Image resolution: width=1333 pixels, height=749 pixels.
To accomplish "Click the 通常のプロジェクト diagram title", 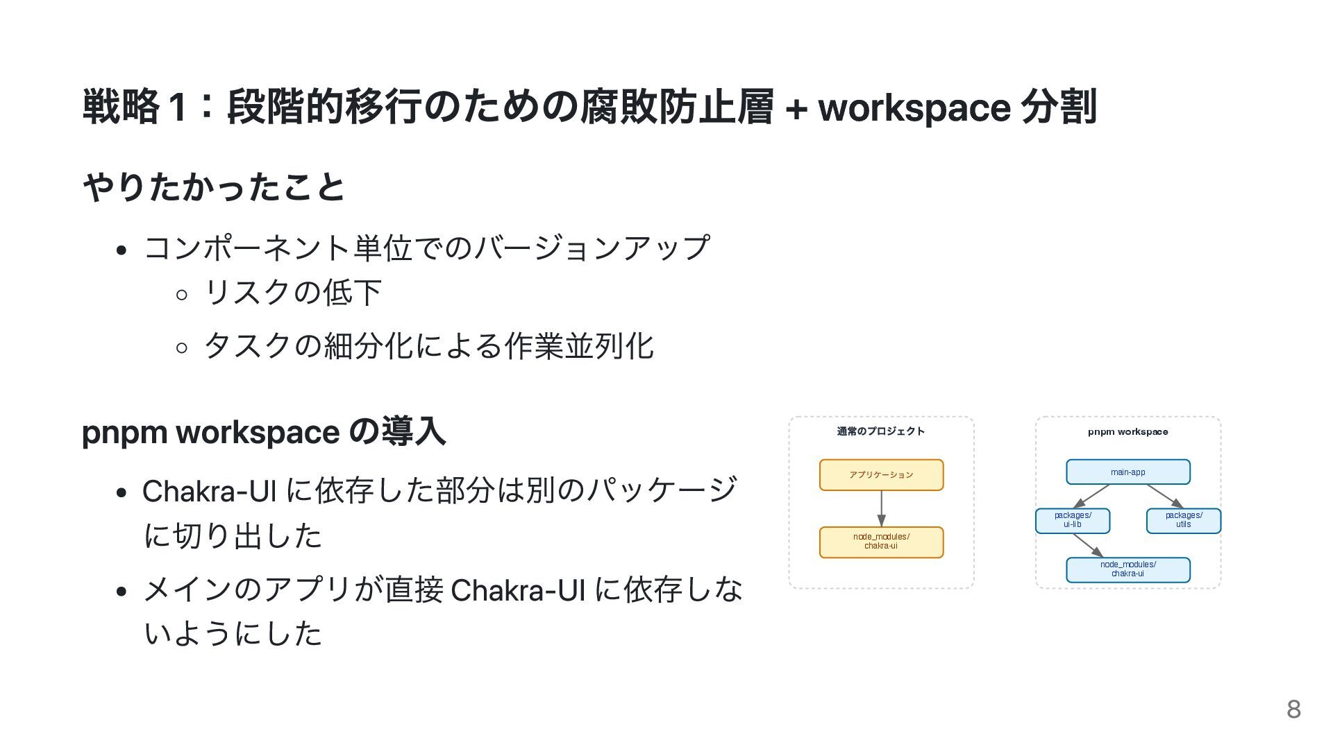I will click(x=880, y=431).
